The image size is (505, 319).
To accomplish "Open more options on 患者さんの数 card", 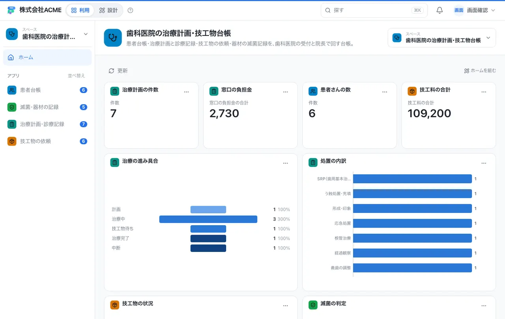I will [385, 92].
